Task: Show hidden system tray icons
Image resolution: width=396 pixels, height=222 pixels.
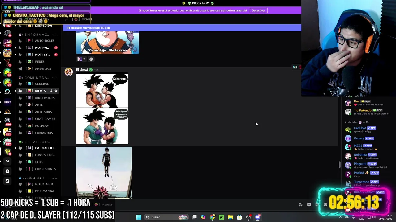Action: pos(340,217)
